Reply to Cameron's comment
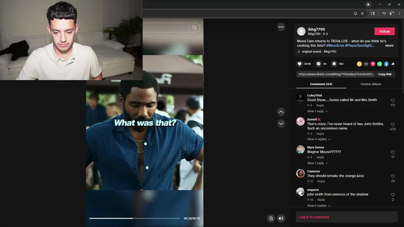The image size is (404, 227). [321, 181]
